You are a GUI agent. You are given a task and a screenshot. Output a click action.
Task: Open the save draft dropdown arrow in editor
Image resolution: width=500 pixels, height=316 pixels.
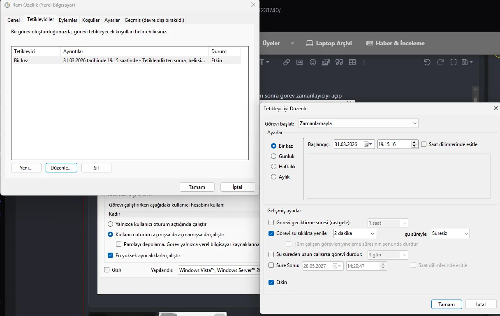pos(471,63)
